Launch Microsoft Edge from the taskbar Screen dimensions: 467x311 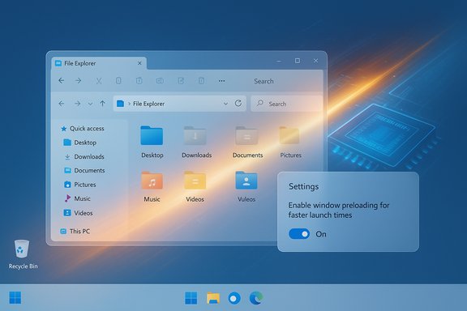point(256,298)
